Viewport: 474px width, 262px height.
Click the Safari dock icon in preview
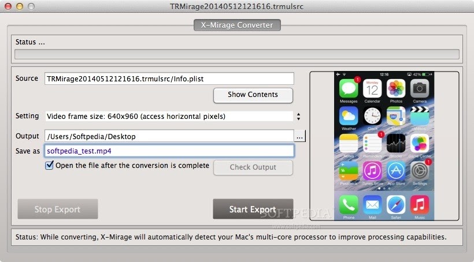396,205
